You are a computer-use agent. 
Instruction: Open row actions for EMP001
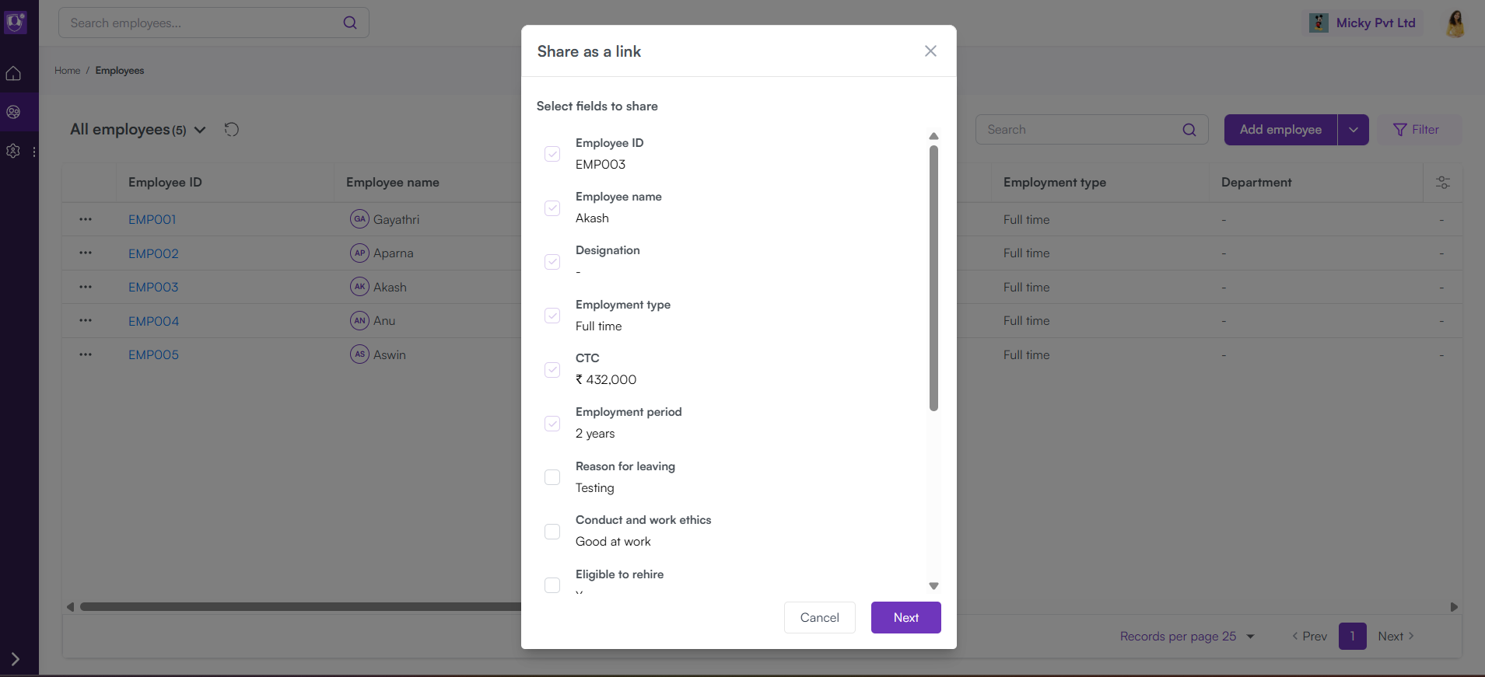[86, 220]
